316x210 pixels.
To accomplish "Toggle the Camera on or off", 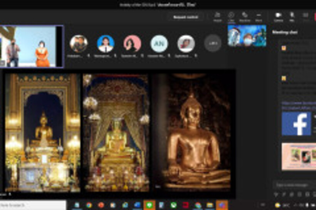I will point(278,17).
